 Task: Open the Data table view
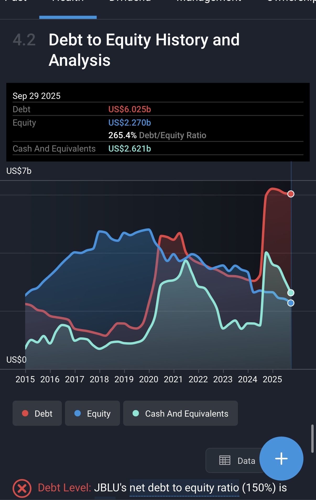[237, 460]
